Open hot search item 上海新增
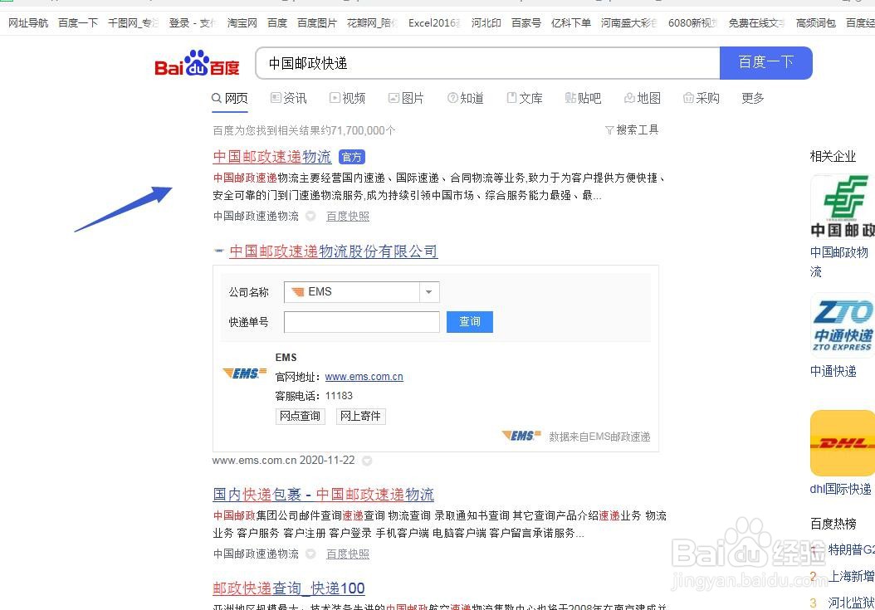875x610 pixels. coord(852,576)
